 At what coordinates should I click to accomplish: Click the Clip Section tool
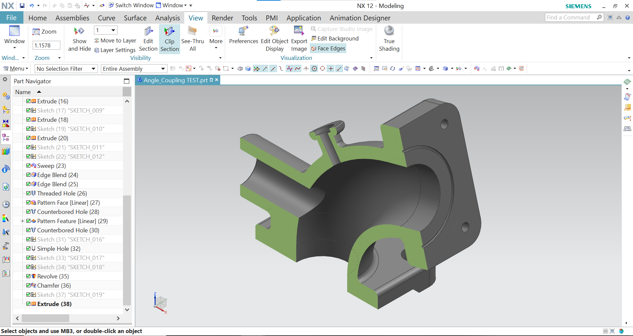[x=169, y=39]
